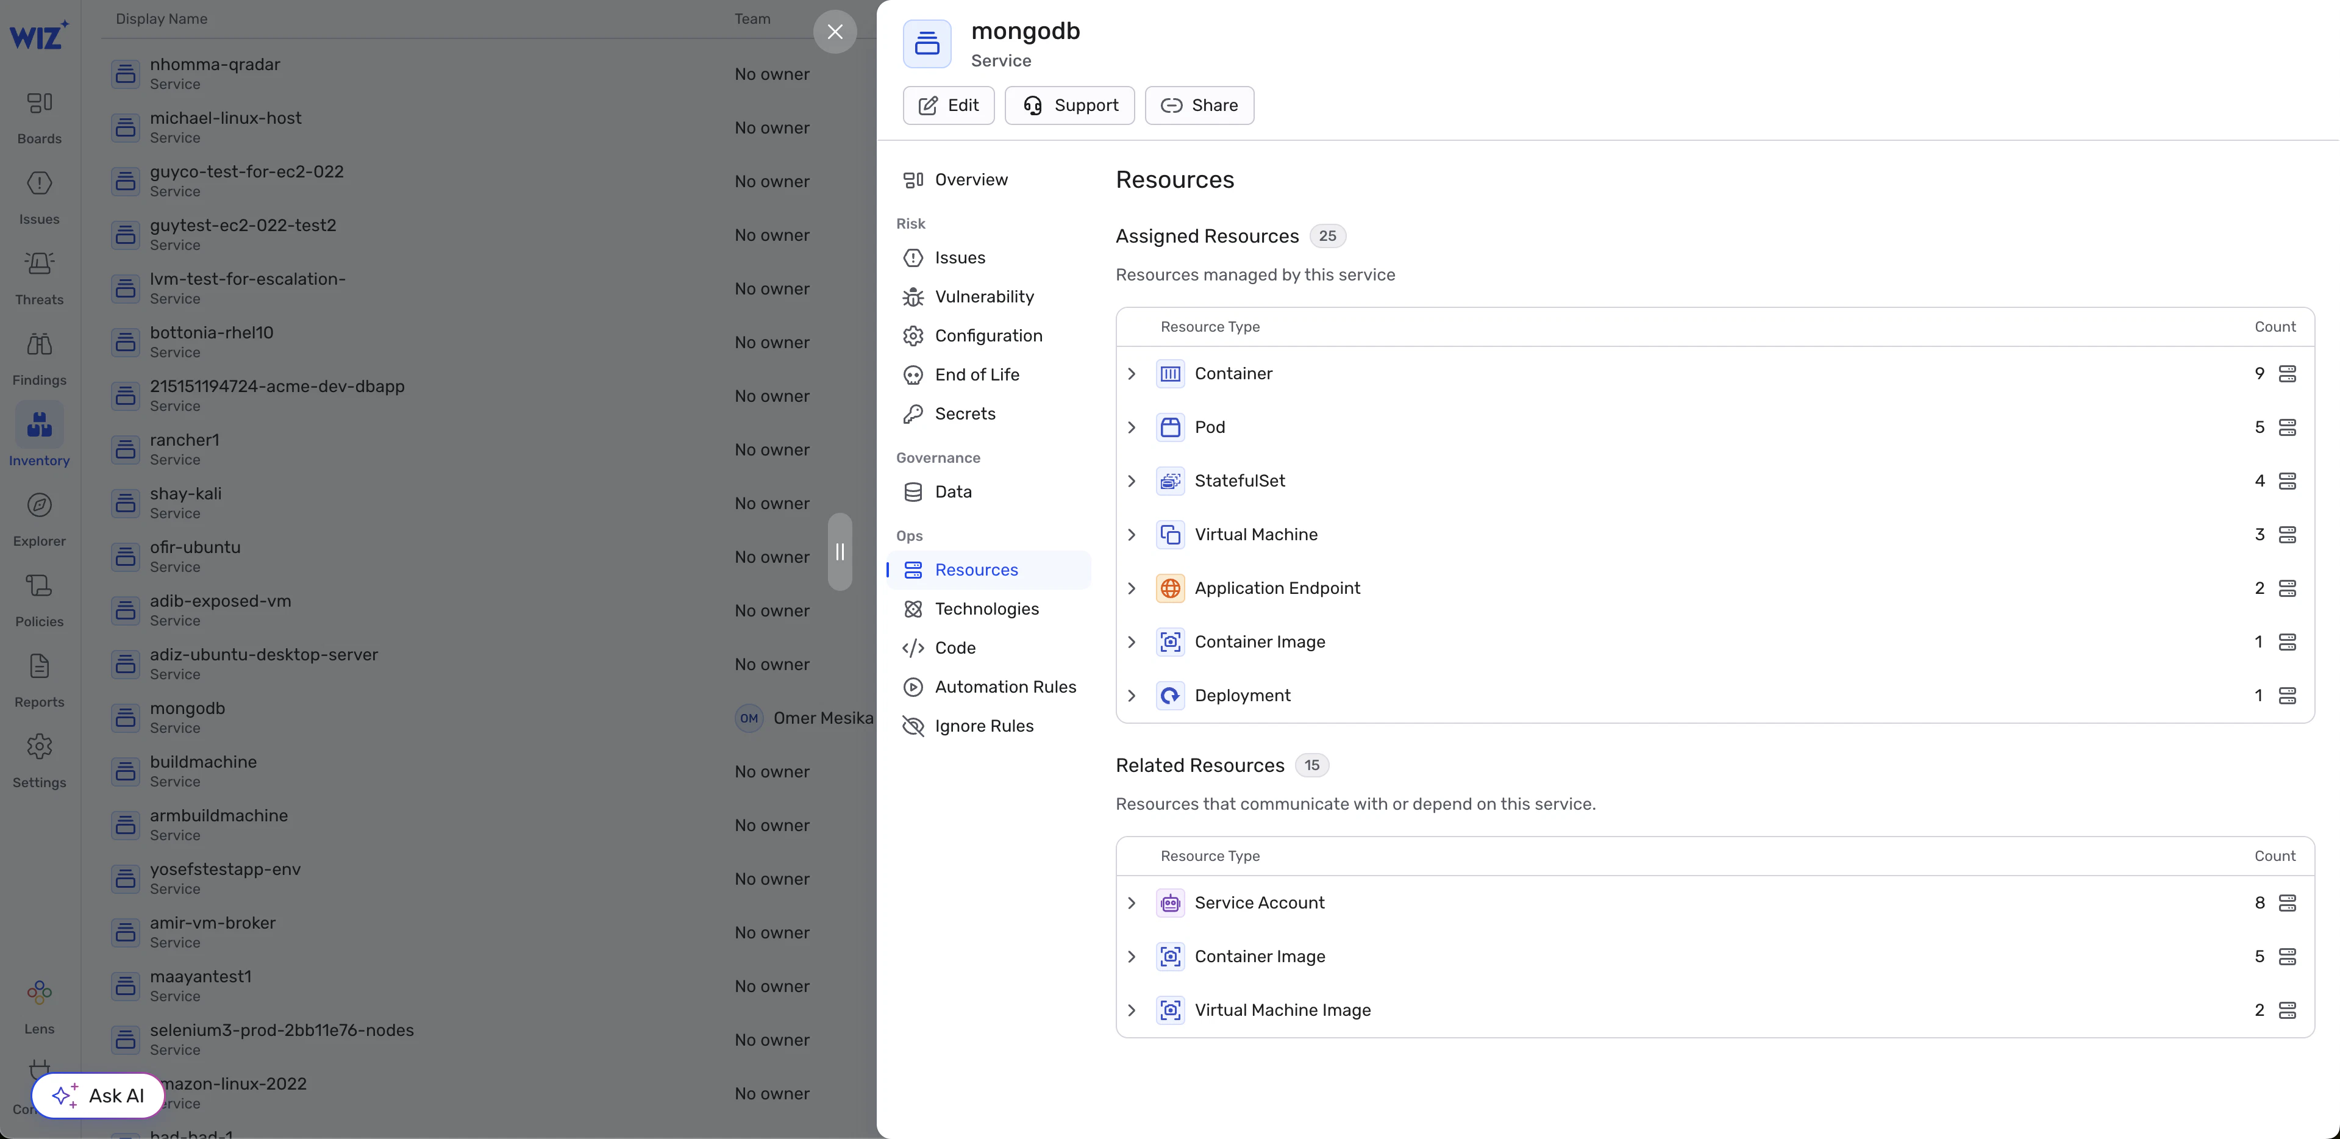Image resolution: width=2340 pixels, height=1139 pixels.
Task: Expand the Container resource type row
Action: [x=1132, y=374]
